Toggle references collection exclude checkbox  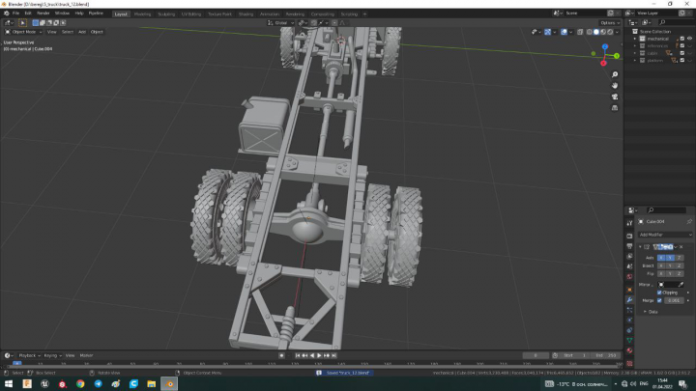(x=682, y=45)
